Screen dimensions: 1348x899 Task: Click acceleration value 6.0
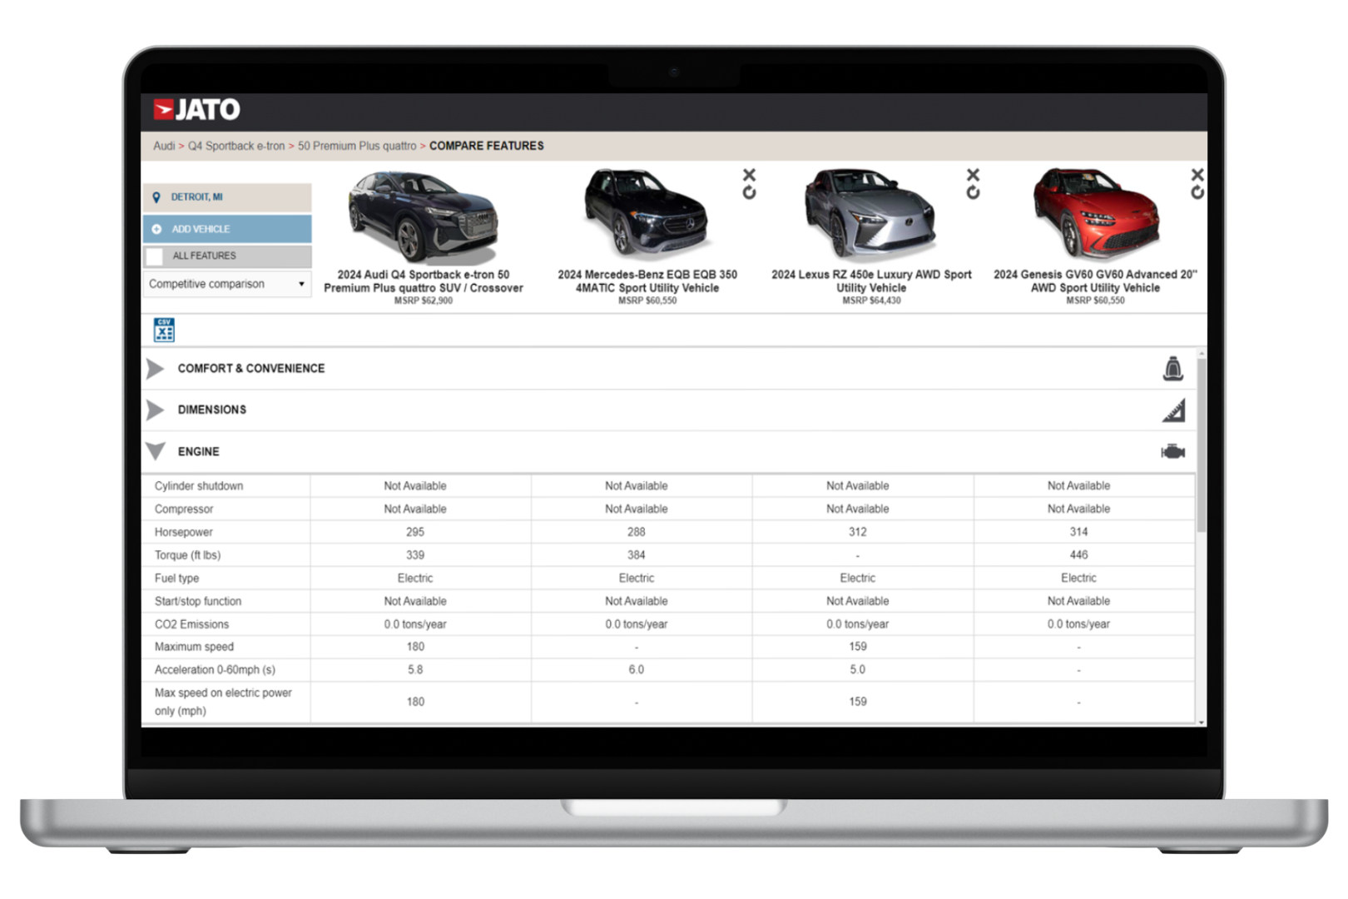[x=637, y=669]
